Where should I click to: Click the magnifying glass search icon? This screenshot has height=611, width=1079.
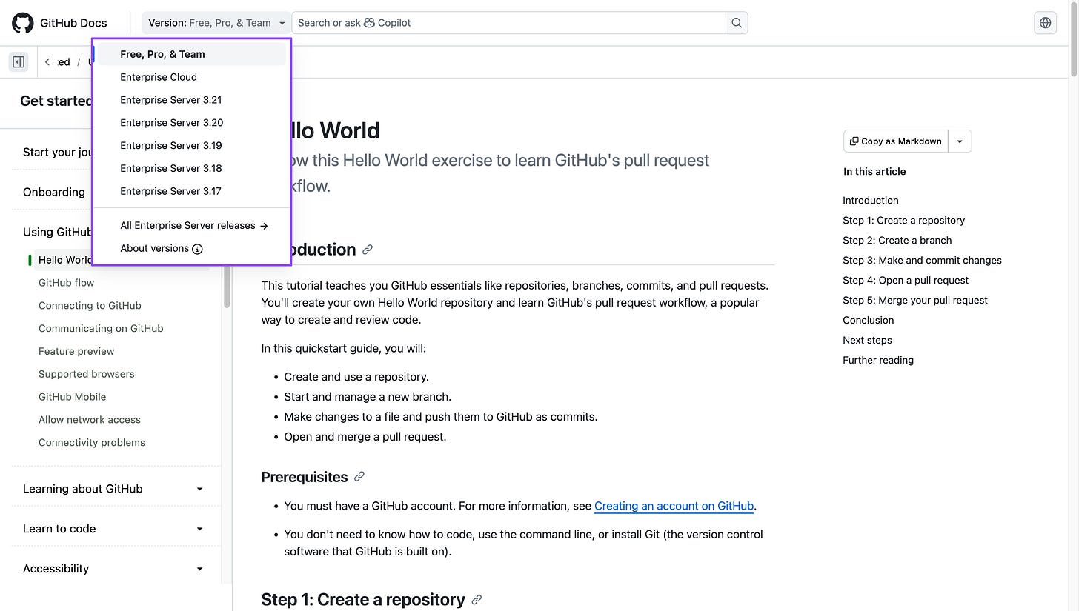pyautogui.click(x=737, y=23)
